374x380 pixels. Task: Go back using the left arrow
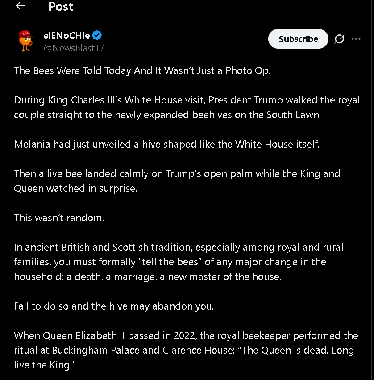click(x=20, y=6)
